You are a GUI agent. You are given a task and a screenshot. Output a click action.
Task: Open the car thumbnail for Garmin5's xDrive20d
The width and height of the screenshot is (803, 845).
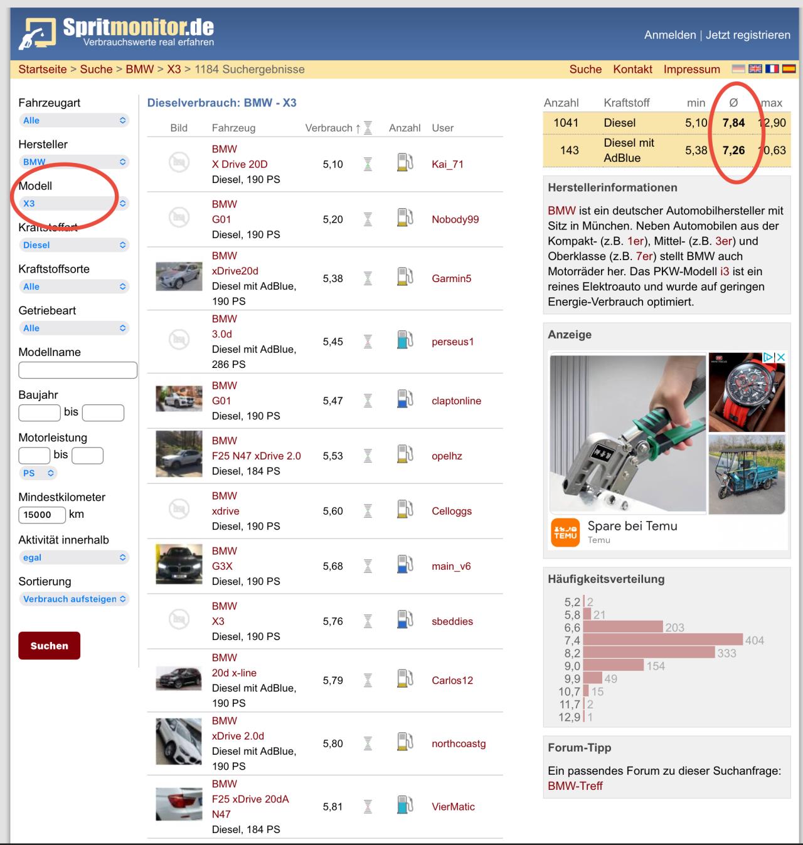tap(179, 276)
